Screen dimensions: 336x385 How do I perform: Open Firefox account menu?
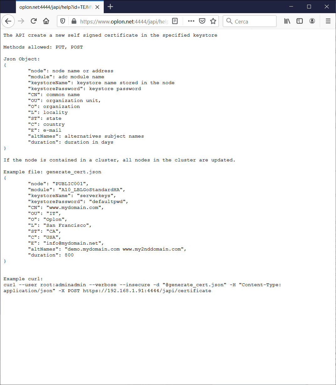coord(312,21)
